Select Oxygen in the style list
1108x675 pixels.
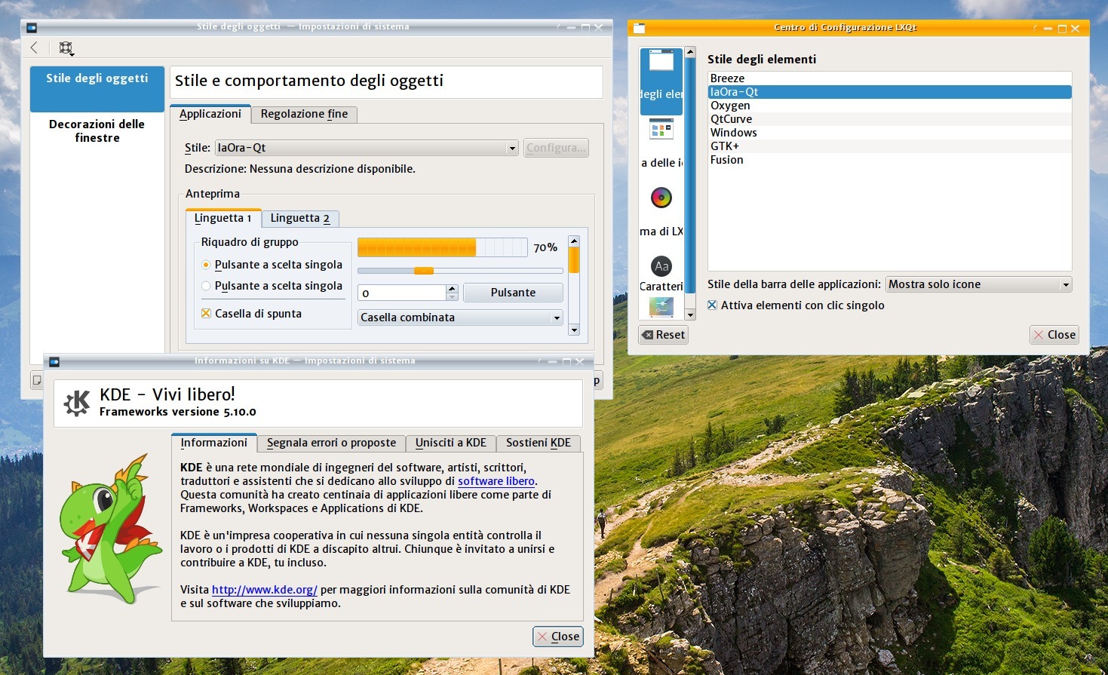pyautogui.click(x=890, y=106)
